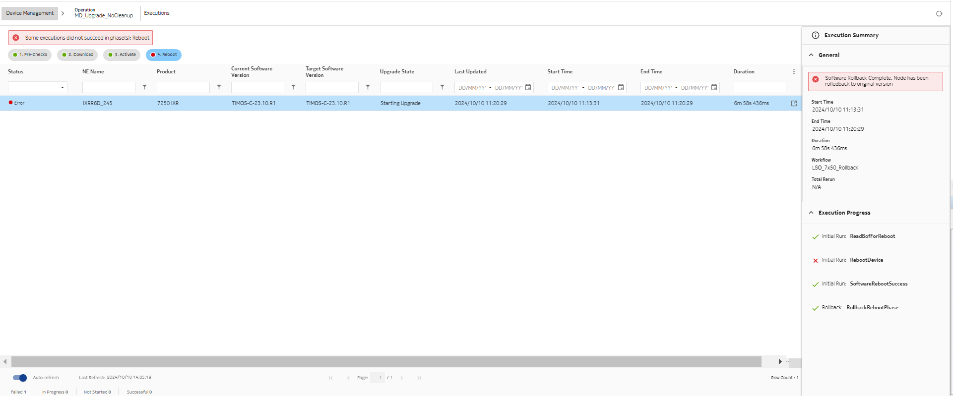The width and height of the screenshot is (953, 396).
Task: Collapse the Execution Progress section
Action: point(811,213)
